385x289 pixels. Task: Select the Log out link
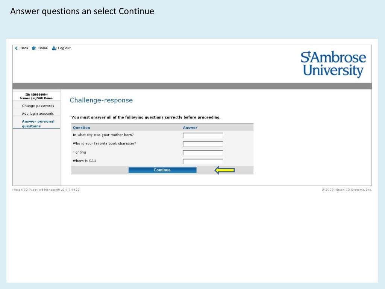tap(64, 48)
